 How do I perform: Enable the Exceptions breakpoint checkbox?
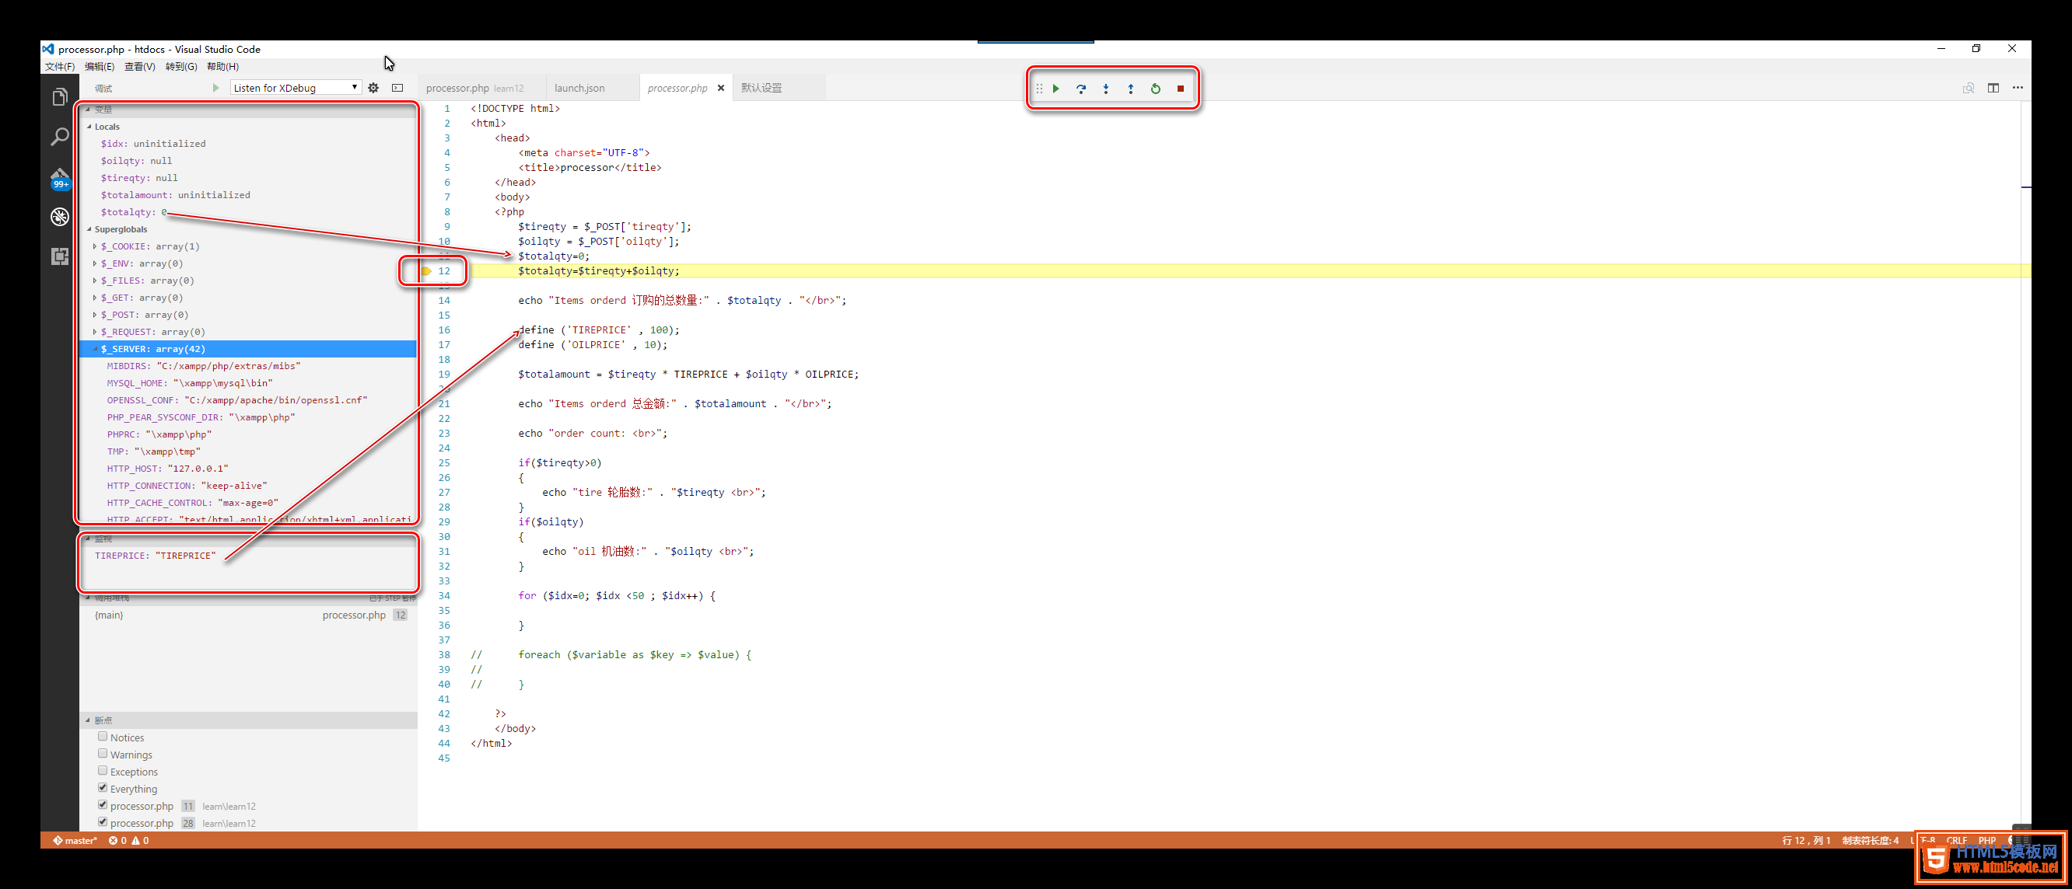pyautogui.click(x=103, y=770)
